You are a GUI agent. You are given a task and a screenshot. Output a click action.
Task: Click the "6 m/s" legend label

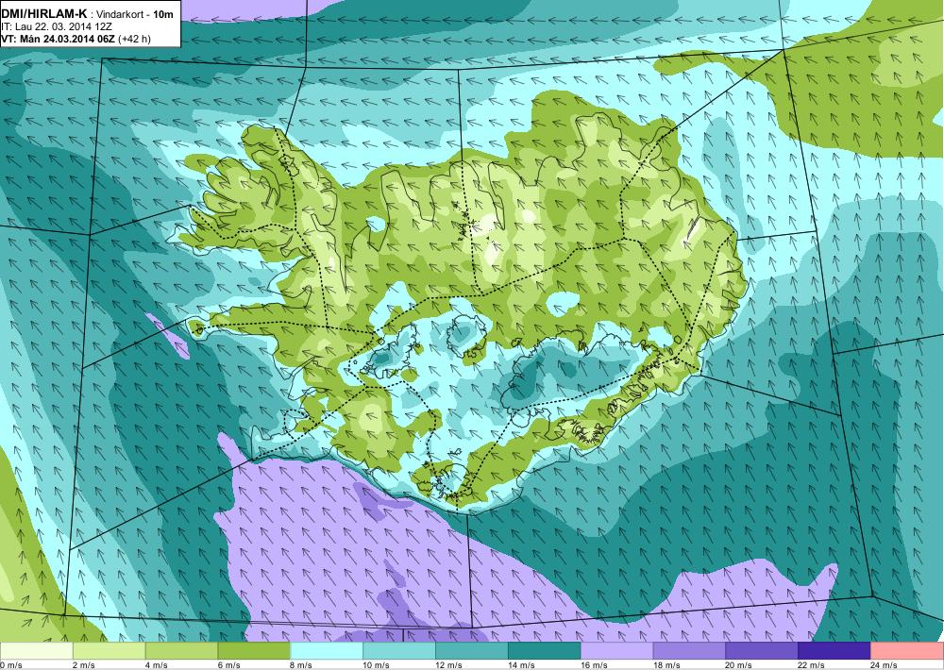coord(228,665)
